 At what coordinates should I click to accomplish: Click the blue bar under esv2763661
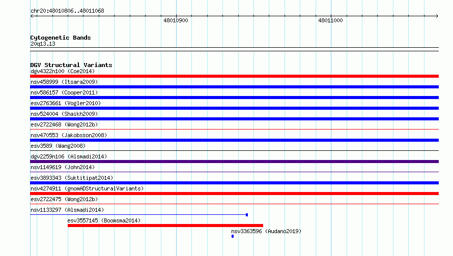coord(234,108)
